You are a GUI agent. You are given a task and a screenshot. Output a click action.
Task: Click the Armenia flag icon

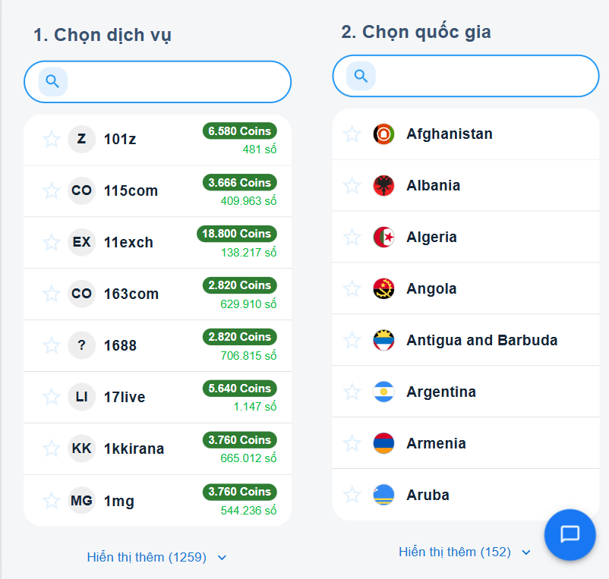pyautogui.click(x=383, y=443)
